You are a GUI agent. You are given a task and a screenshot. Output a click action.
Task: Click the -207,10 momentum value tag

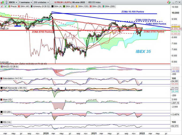(175, 103)
